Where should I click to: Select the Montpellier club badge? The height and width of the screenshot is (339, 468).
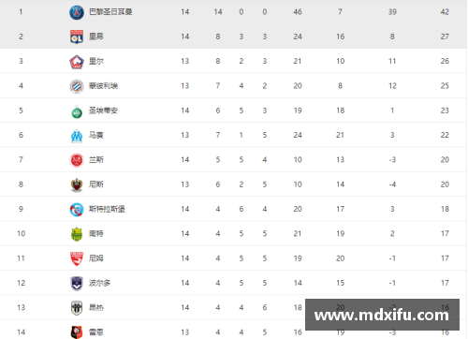77,86
